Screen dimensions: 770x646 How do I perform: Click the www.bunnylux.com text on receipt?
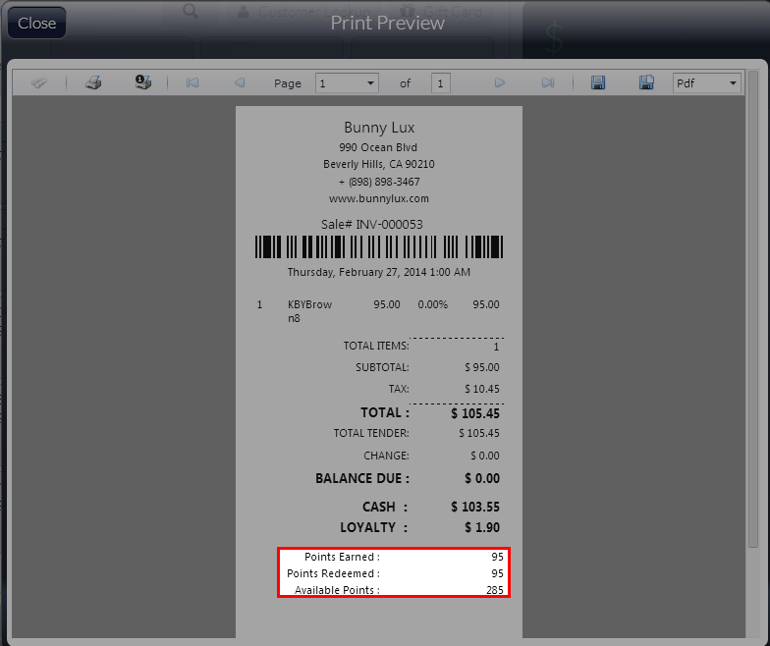click(x=379, y=198)
